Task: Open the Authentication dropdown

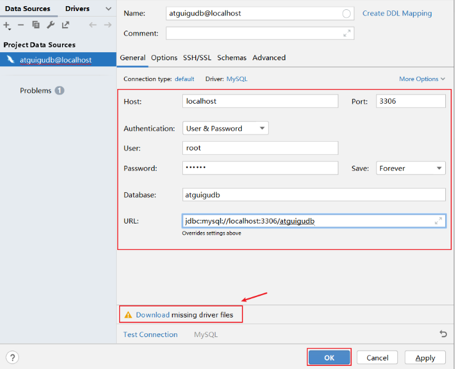Action: point(225,128)
